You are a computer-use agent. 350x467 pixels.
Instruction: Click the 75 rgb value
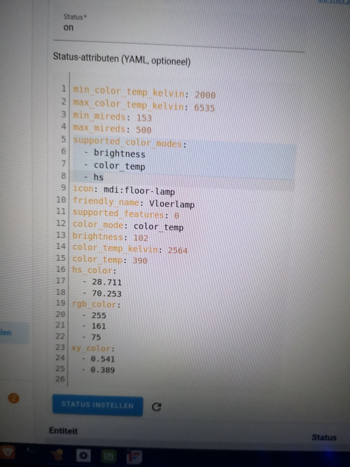pos(96,337)
